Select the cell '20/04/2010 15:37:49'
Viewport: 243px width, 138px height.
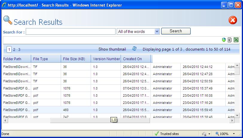pos(198,88)
